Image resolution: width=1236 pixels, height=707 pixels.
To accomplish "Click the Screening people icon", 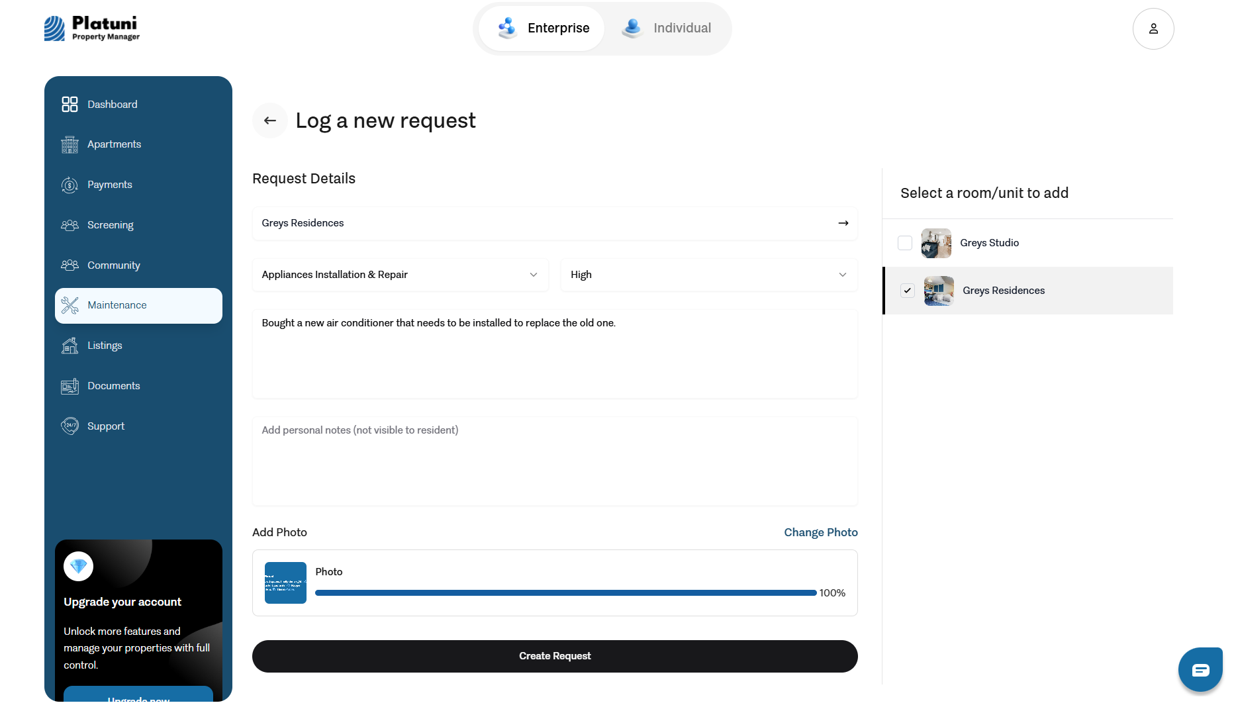I will point(70,225).
